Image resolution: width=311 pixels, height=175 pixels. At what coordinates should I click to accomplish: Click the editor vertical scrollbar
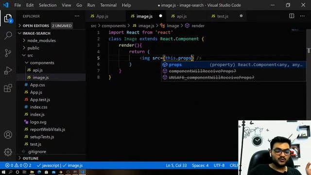coord(309,74)
